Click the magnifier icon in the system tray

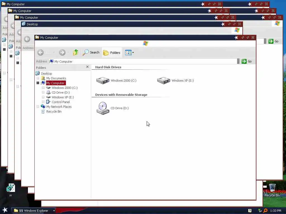pyautogui.click(x=265, y=211)
